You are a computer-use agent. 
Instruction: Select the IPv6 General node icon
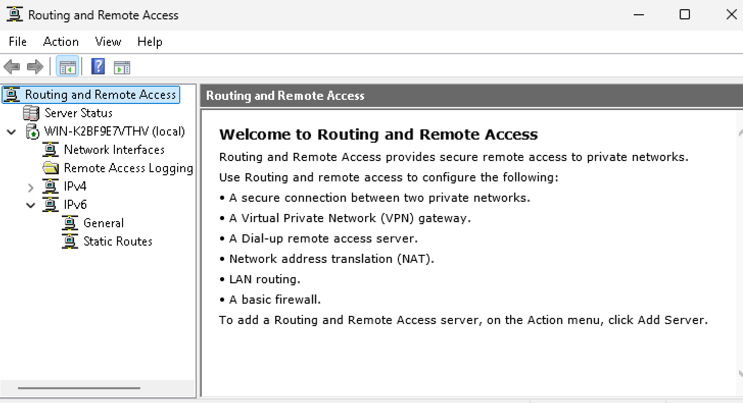click(69, 223)
